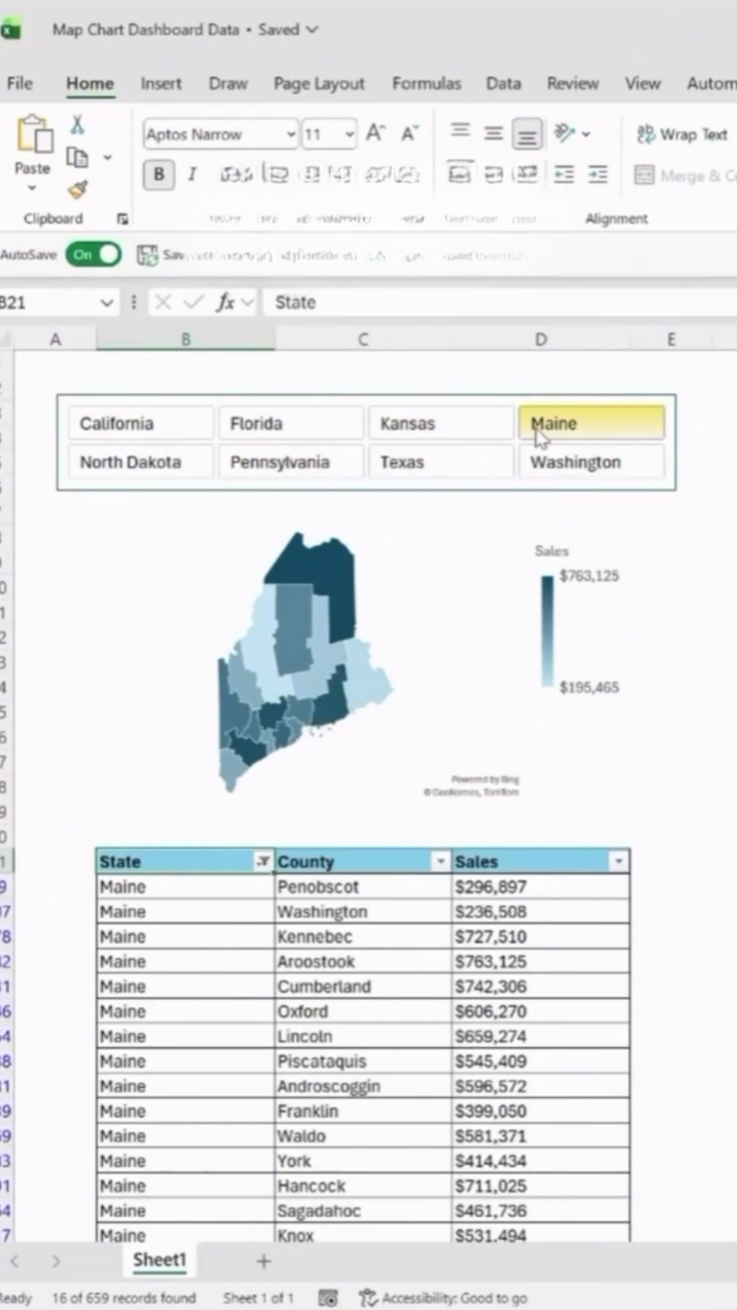The height and width of the screenshot is (1310, 737).
Task: Click the Enter checkmark in formula bar
Action: (194, 302)
